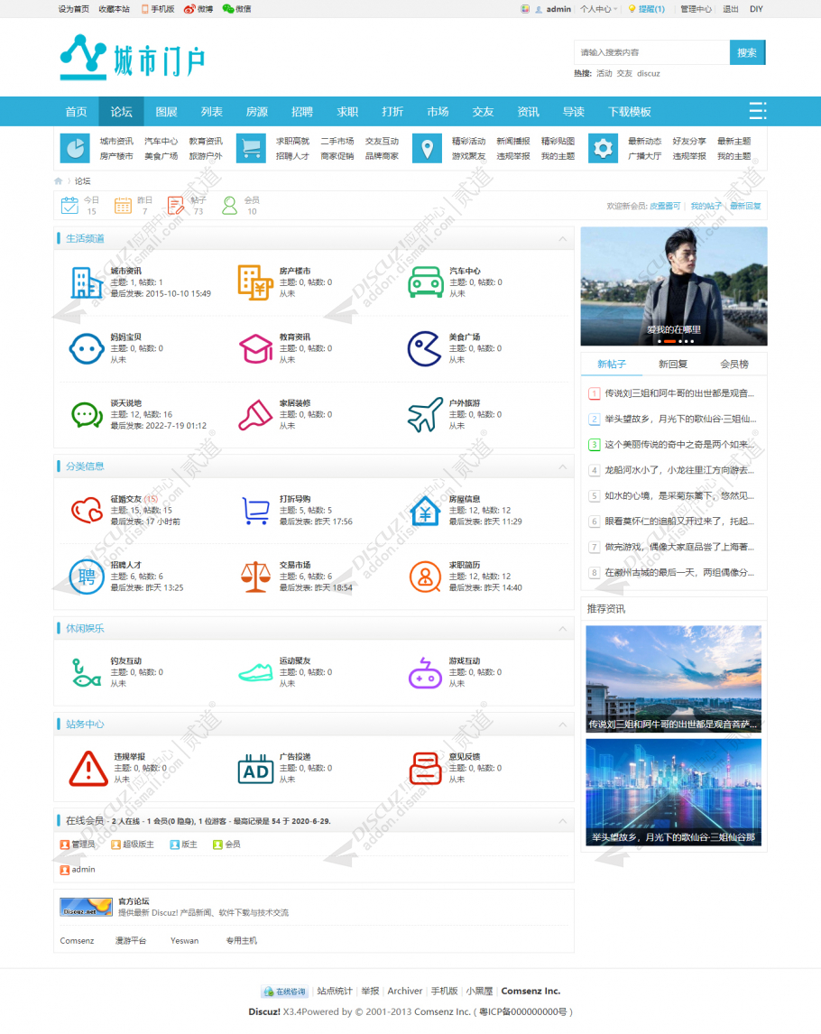Screen dimensions: 821x1034
Task: Open the hamburger menu in navigation bar
Action: pyautogui.click(x=758, y=111)
